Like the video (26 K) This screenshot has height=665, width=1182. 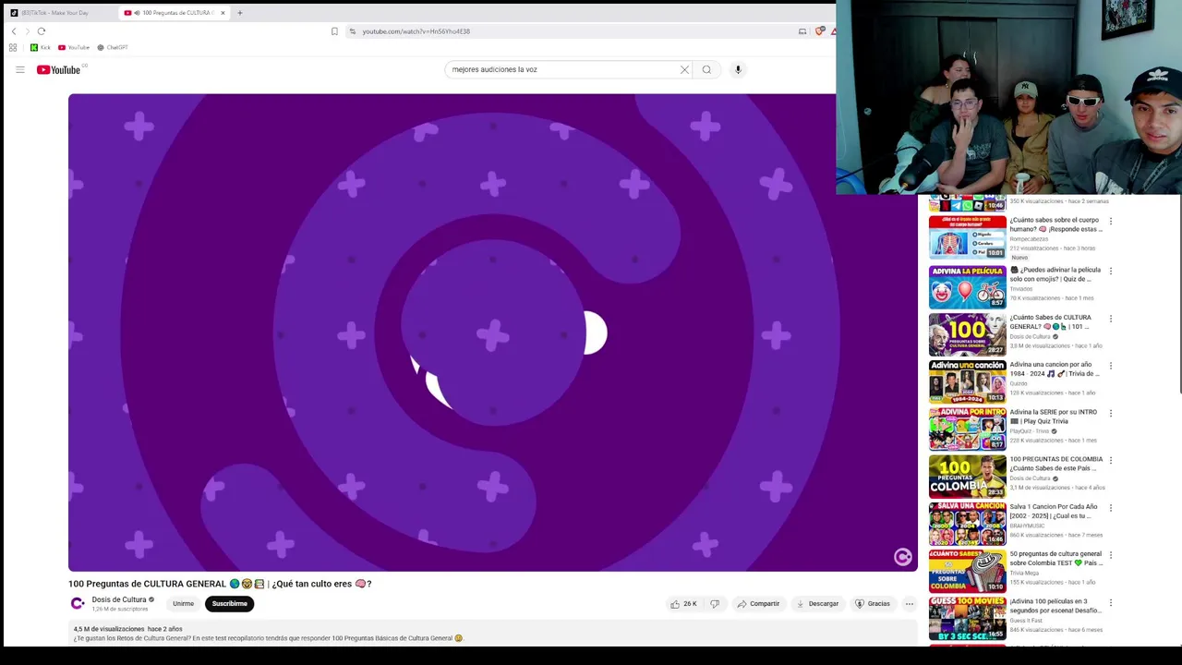click(684, 604)
